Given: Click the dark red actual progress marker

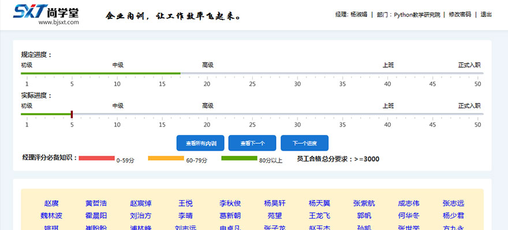Looking at the screenshot, I should pyautogui.click(x=72, y=114).
